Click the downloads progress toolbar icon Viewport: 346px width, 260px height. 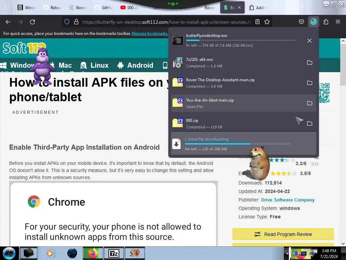[x=313, y=22]
